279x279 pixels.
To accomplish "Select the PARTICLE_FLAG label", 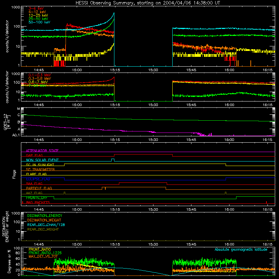I will click(x=39, y=188).
